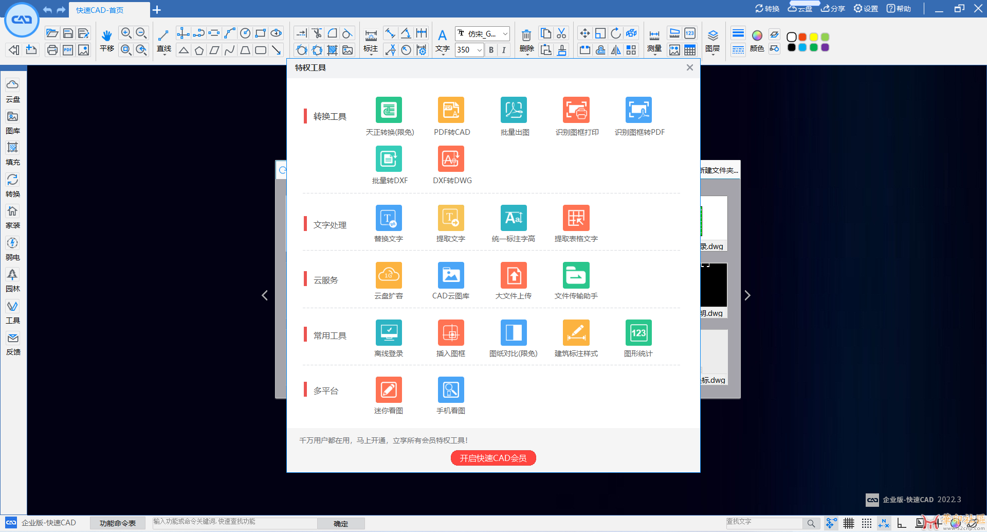Open the 离线登录 offline login tool
Image resolution: width=987 pixels, height=532 pixels.
click(x=389, y=339)
